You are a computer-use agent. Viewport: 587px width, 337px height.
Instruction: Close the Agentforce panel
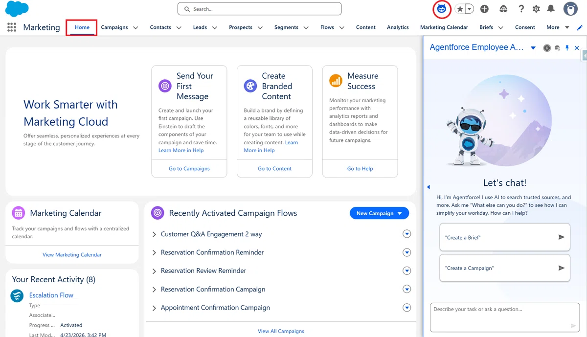tap(577, 48)
